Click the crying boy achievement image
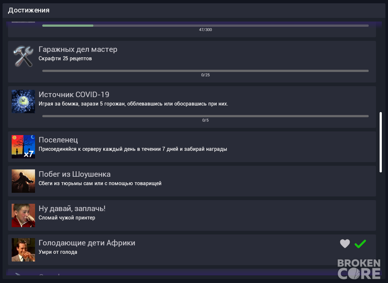The width and height of the screenshot is (388, 283). (x=23, y=215)
